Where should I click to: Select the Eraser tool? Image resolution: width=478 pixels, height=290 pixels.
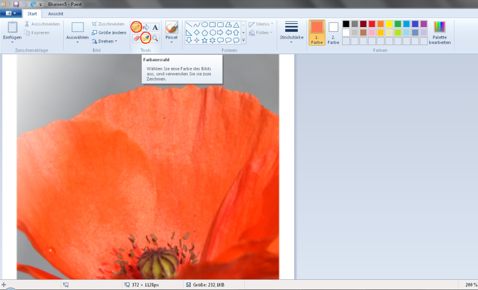pos(136,38)
